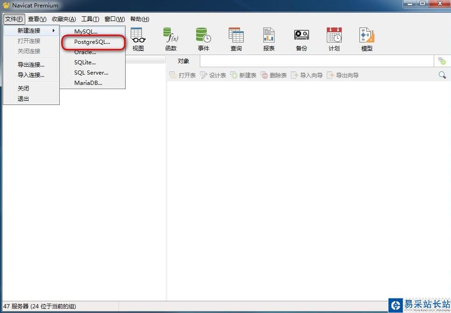Maximize the Navicat Premium window
451x313 pixels.
pyautogui.click(x=423, y=4)
